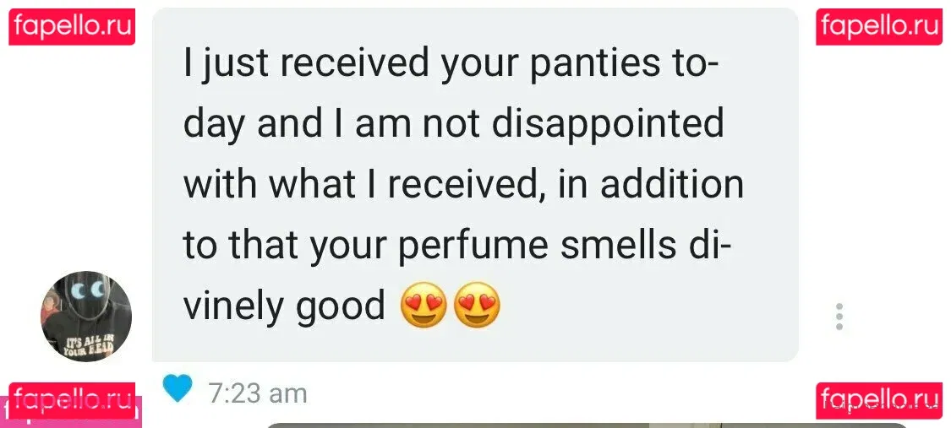Viewport: 951px width, 428px height.
Task: Click the top-right fapello.ru watermark badge
Action: [879, 27]
